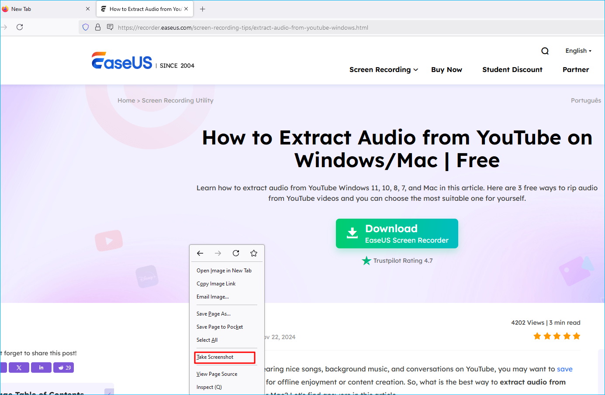This screenshot has height=395, width=605.
Task: Select Copy Image Link
Action: (216, 284)
